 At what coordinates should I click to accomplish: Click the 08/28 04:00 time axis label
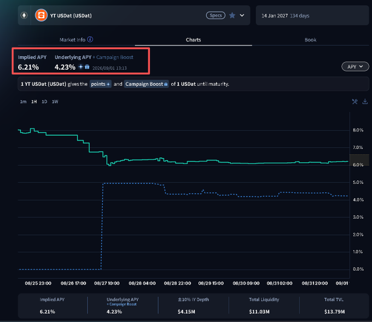(142, 283)
